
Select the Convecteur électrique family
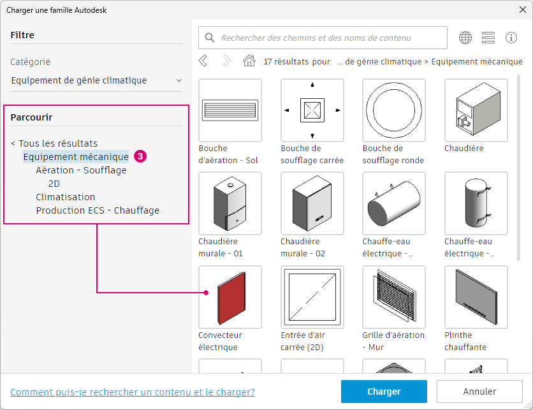coord(230,297)
